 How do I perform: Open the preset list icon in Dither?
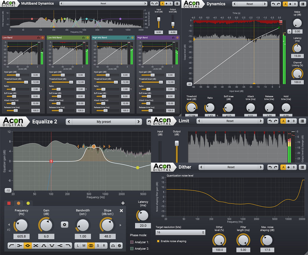pos(303,167)
